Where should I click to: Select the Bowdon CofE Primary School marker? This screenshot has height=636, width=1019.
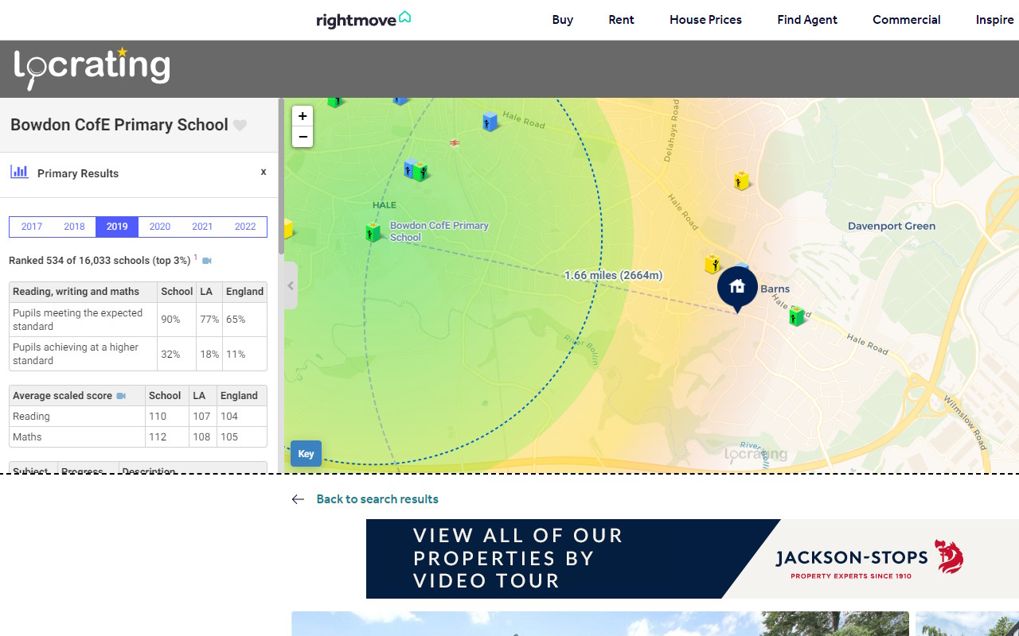click(x=373, y=232)
